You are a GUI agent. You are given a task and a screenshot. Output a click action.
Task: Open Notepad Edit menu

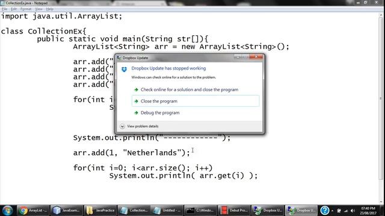[14, 9]
